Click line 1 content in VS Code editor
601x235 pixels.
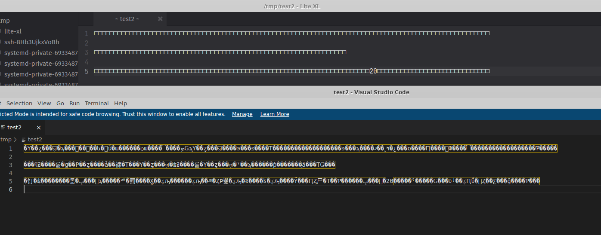(x=291, y=149)
